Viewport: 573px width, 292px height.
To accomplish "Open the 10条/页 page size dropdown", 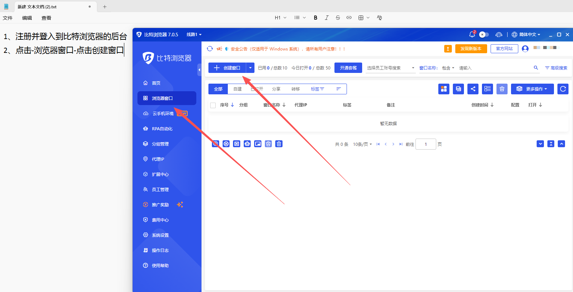I will pos(362,144).
